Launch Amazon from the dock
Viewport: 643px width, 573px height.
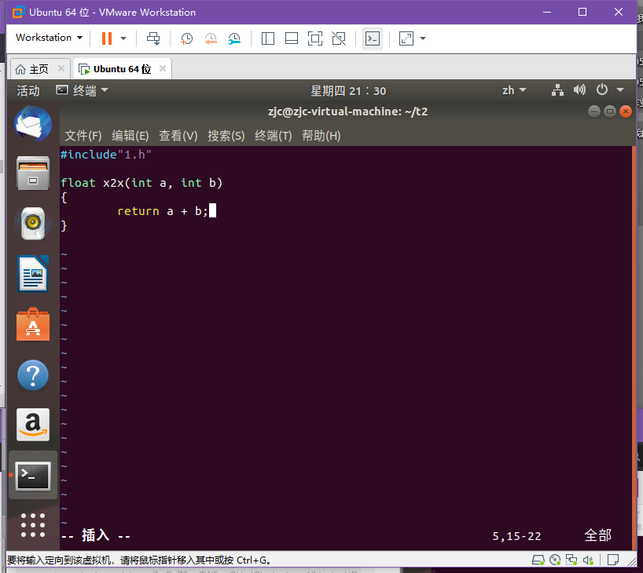point(33,425)
